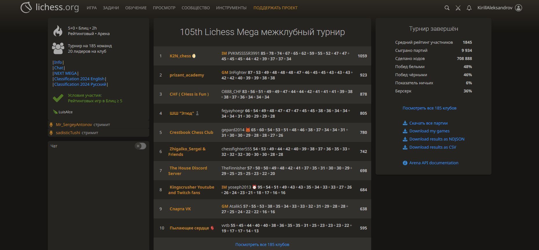Viewport: 539px width, 250px height.
Task: Click the blitz flame icon
Action: point(58,31)
